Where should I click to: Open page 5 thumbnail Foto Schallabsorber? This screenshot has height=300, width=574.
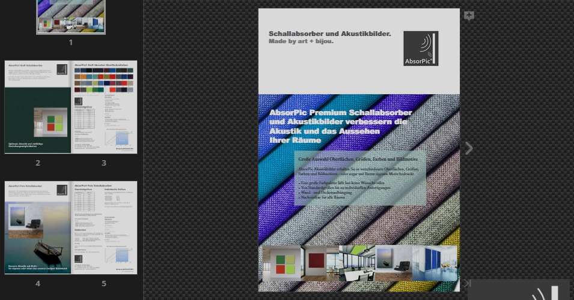pos(104,227)
